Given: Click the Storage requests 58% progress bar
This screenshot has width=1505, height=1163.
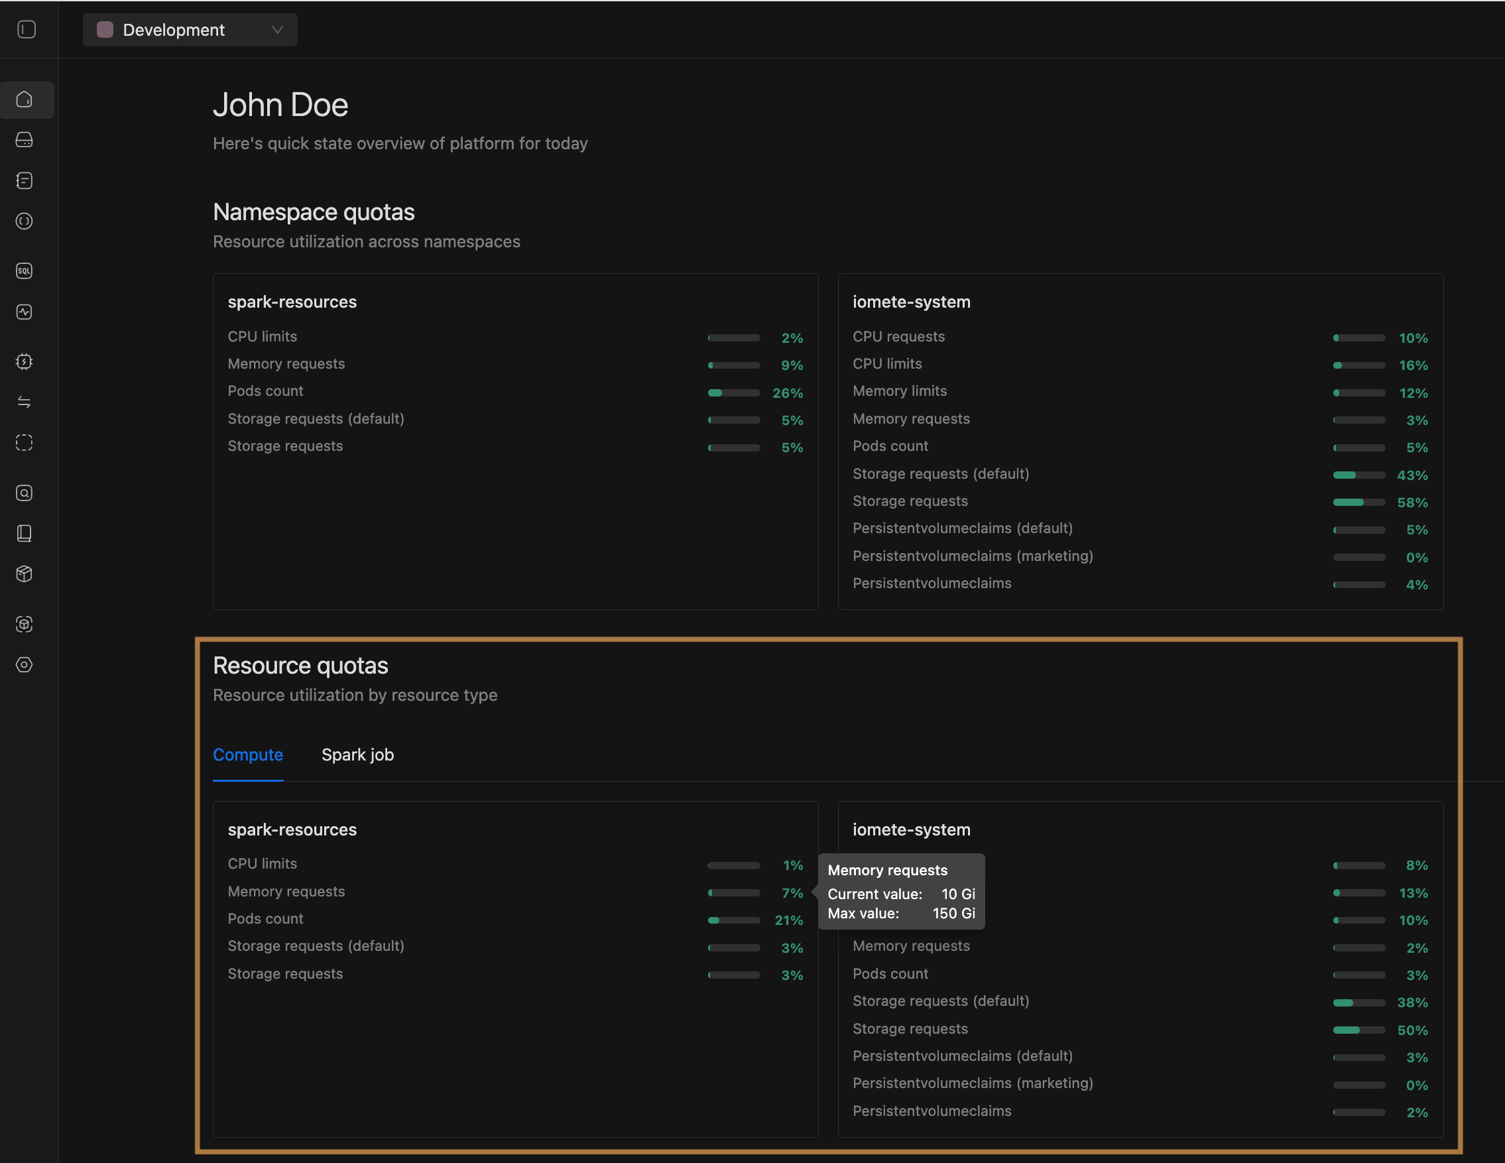Looking at the screenshot, I should click(1358, 503).
